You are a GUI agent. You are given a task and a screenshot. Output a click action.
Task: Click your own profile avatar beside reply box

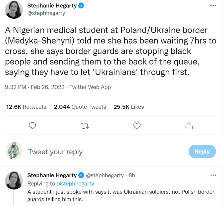point(14,151)
